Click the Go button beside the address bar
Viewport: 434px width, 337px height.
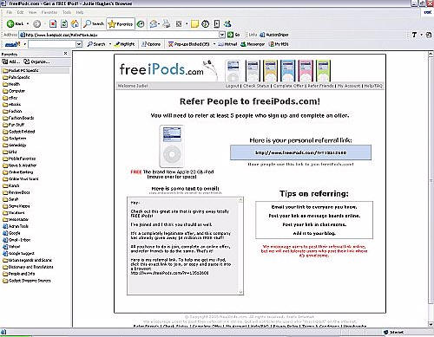point(233,35)
